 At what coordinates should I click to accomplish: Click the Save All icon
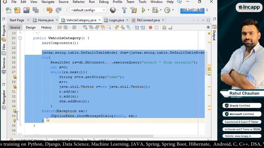click(x=35, y=10)
